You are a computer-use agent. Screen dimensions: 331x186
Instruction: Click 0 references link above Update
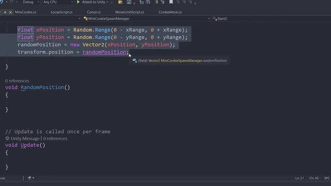click(x=55, y=138)
